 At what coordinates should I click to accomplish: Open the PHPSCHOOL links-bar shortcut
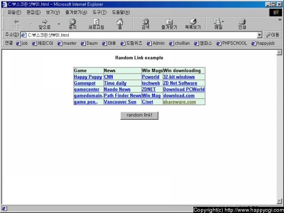pyautogui.click(x=232, y=43)
